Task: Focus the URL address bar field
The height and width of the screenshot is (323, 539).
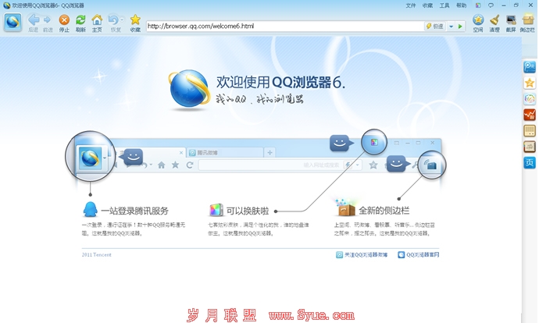Action: click(285, 26)
